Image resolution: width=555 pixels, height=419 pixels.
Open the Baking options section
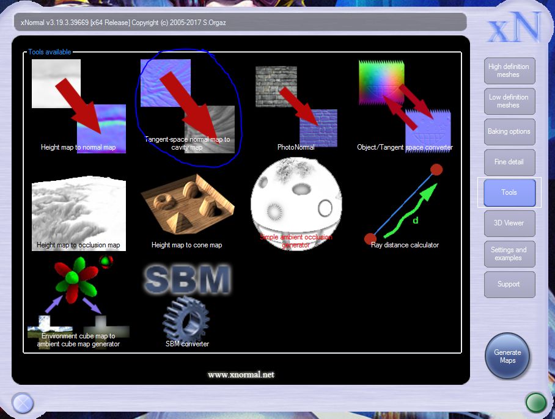click(509, 131)
